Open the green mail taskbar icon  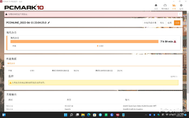(x=106, y=115)
